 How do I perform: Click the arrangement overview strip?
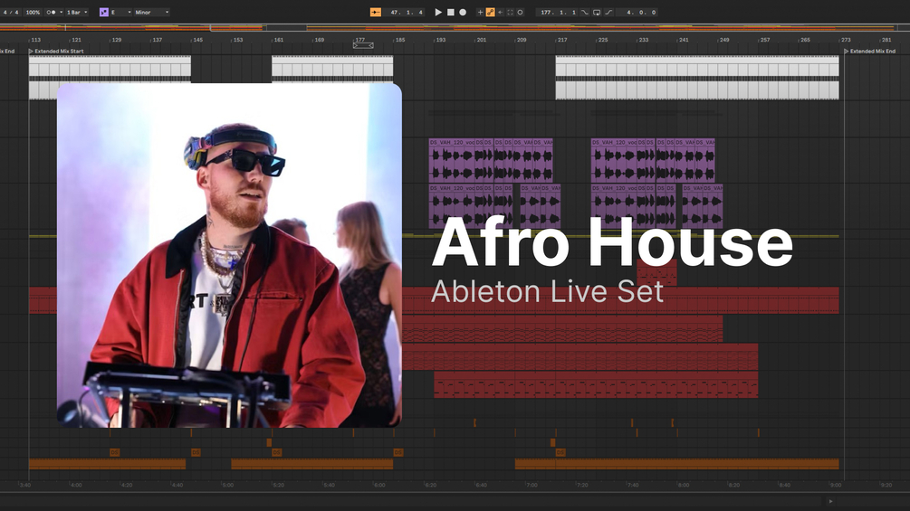tap(455, 27)
